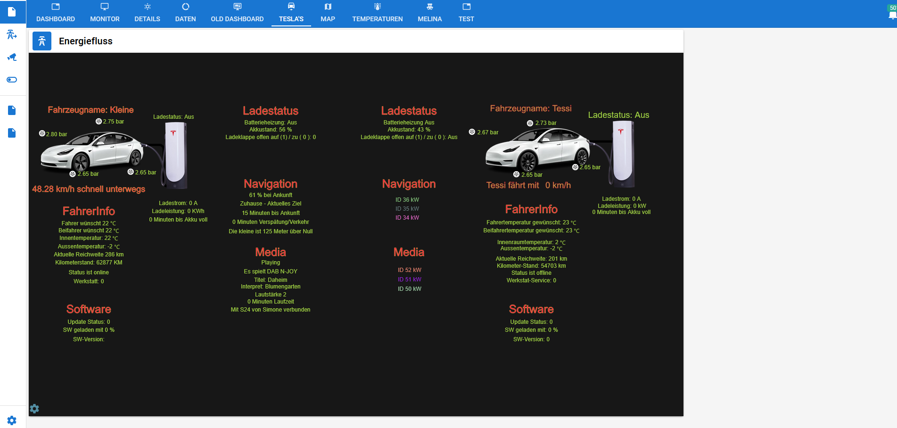Click the card's gear icon at bottom-left
The width and height of the screenshot is (897, 428).
34,409
